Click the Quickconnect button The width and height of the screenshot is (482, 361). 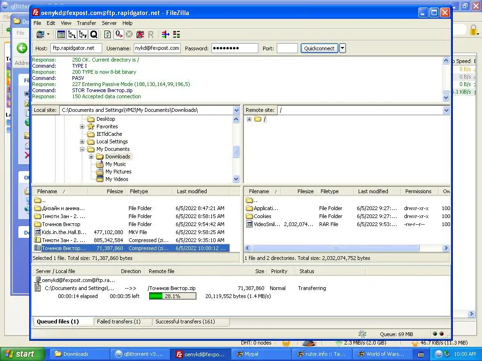(x=319, y=48)
